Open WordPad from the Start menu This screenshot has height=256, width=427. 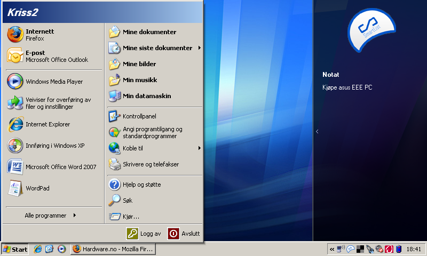pyautogui.click(x=54, y=188)
